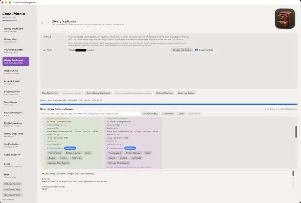The image size is (301, 203).
Task: Click the drawer app icon at top right
Action: (285, 19)
